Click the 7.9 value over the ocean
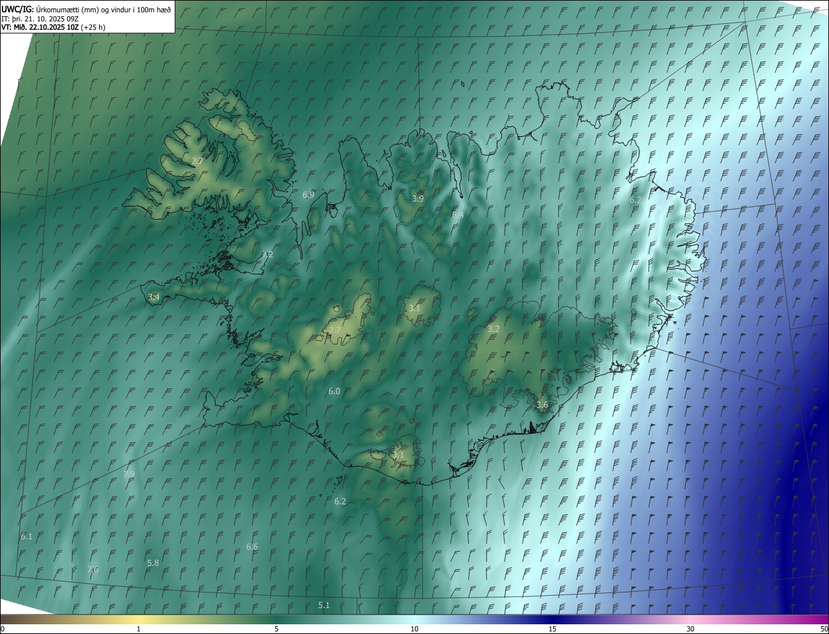829x634 pixels. tap(129, 474)
